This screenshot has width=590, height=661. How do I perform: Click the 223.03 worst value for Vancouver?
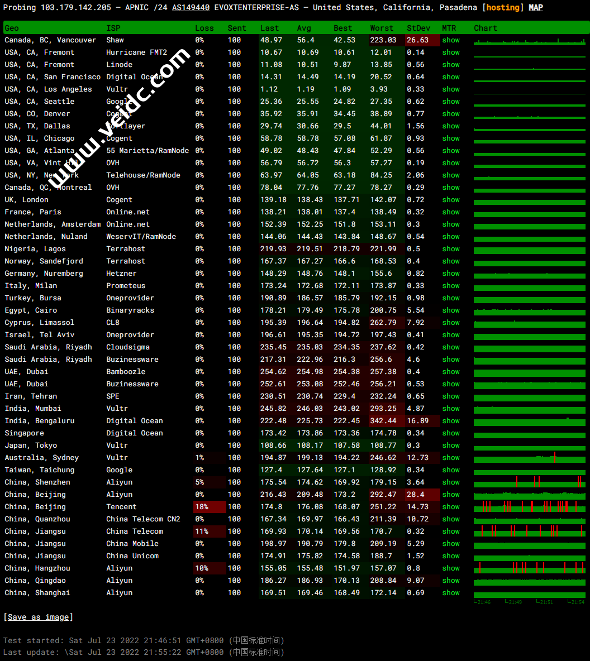click(x=387, y=40)
